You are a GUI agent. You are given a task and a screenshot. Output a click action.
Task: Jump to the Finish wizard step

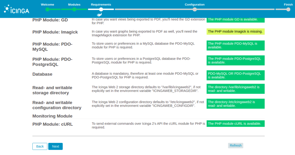[x=288, y=5]
